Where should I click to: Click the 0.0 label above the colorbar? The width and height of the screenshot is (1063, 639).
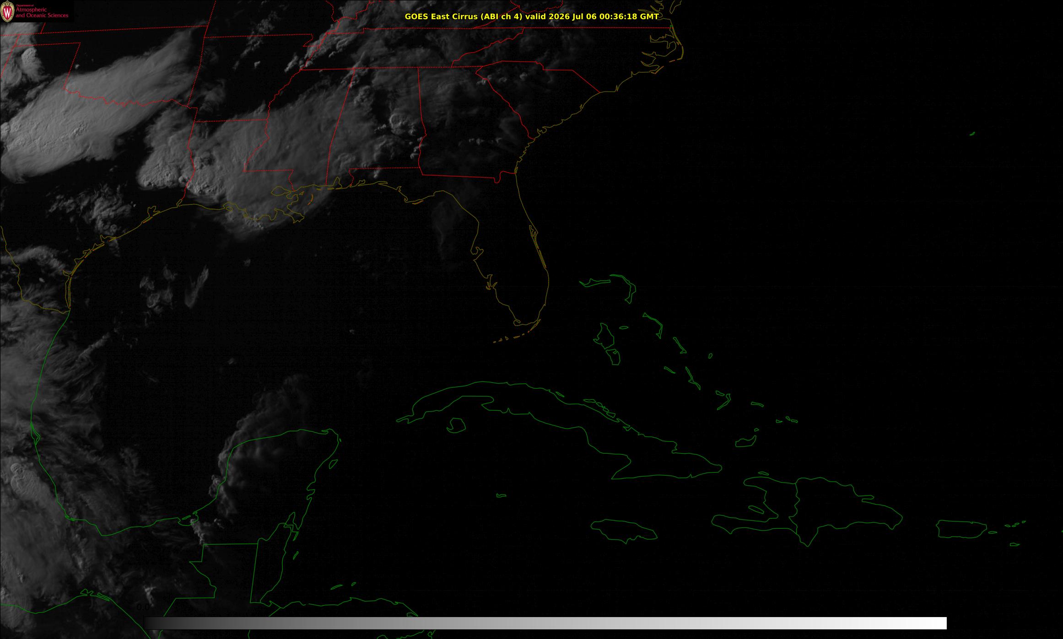coord(143,607)
